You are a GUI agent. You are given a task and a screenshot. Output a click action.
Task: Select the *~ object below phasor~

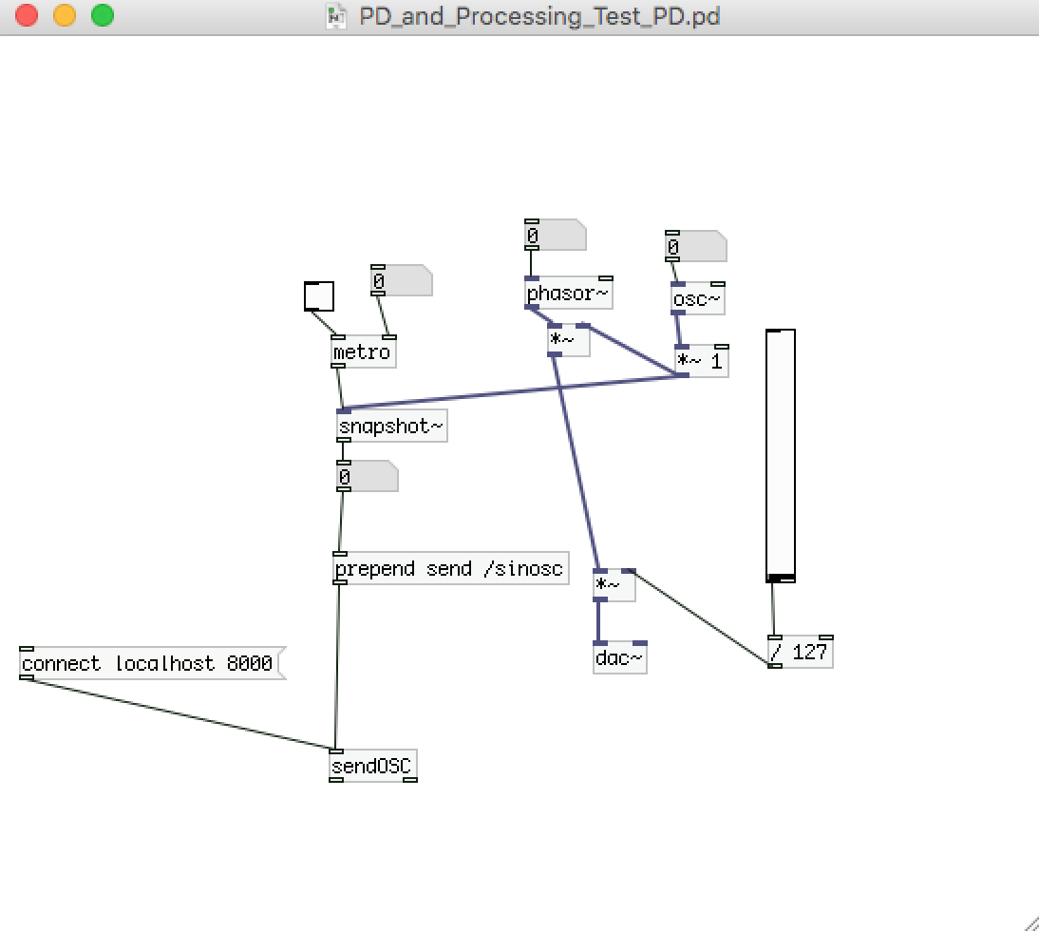point(569,341)
